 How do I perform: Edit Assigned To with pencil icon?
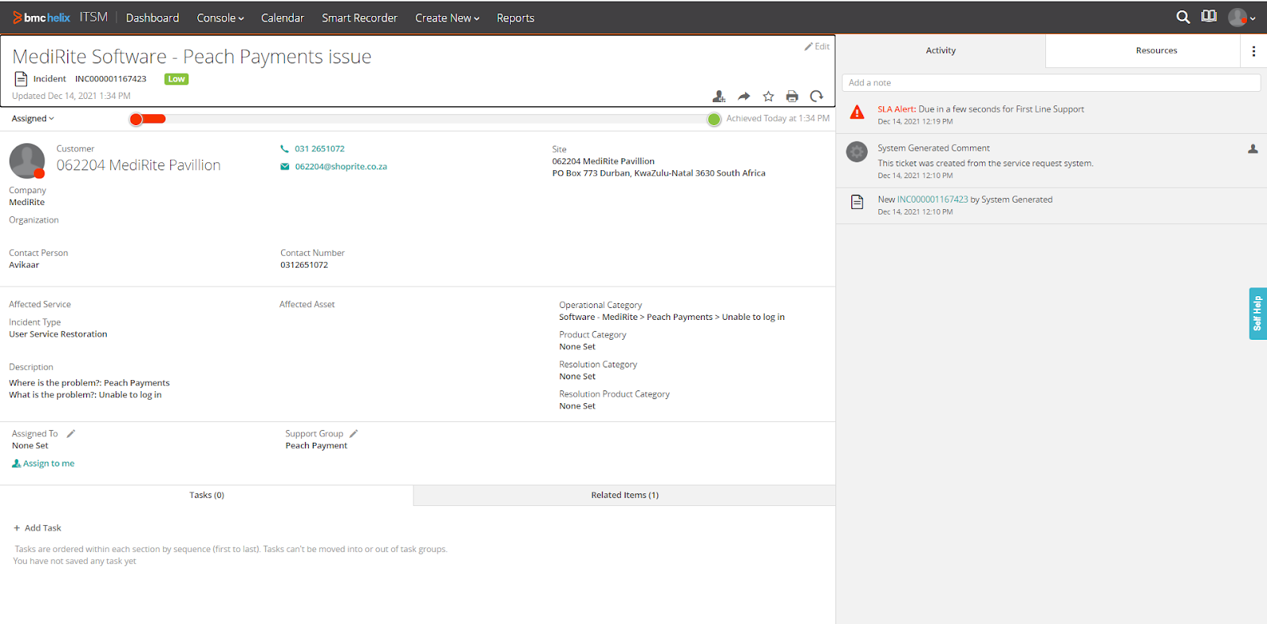[x=70, y=433]
